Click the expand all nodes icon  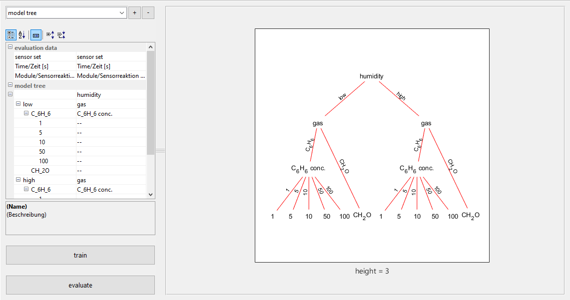[50, 35]
